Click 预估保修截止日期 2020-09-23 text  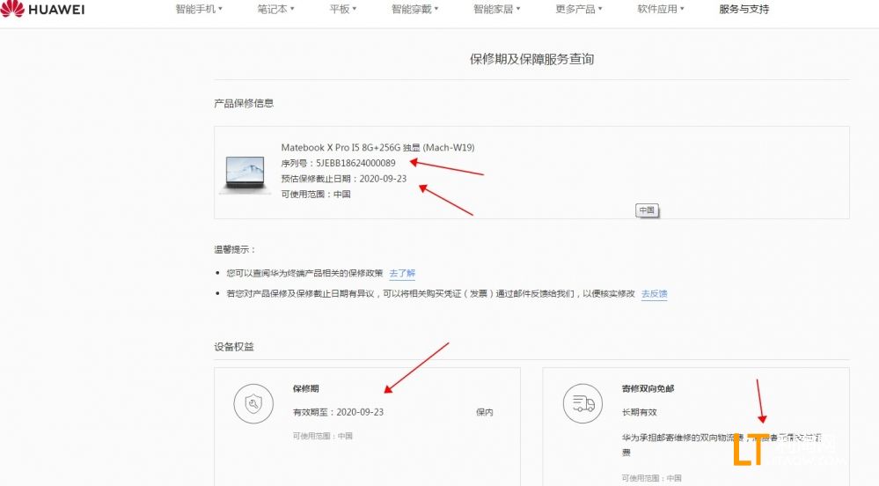344,179
